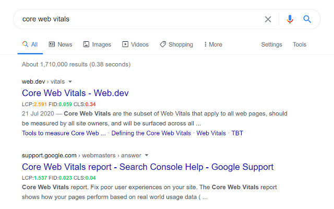Click the Web Vitals sitelink

coord(211,133)
